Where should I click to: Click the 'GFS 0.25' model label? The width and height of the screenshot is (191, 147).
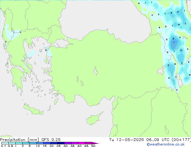click(x=51, y=140)
